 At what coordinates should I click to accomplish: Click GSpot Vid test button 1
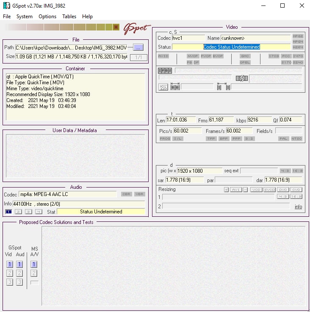coord(10,265)
